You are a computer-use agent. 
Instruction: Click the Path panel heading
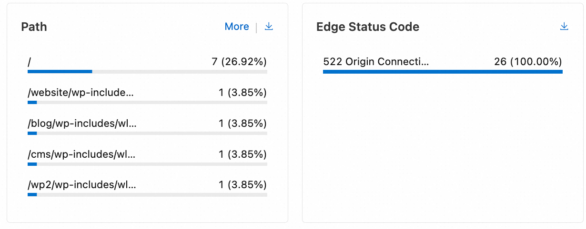34,27
